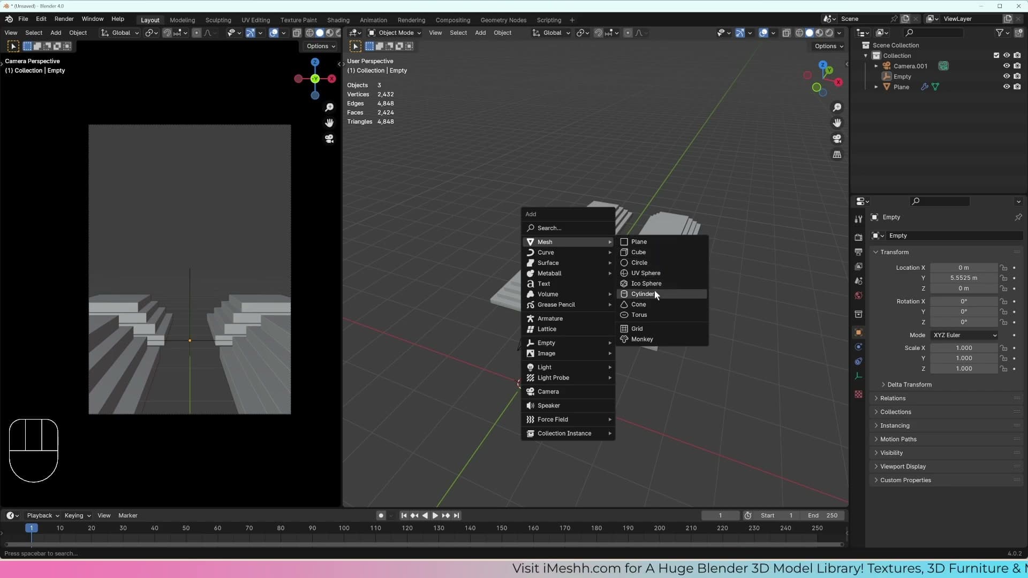Open the Object Data properties tab
This screenshot has width=1028, height=578.
pos(858,376)
